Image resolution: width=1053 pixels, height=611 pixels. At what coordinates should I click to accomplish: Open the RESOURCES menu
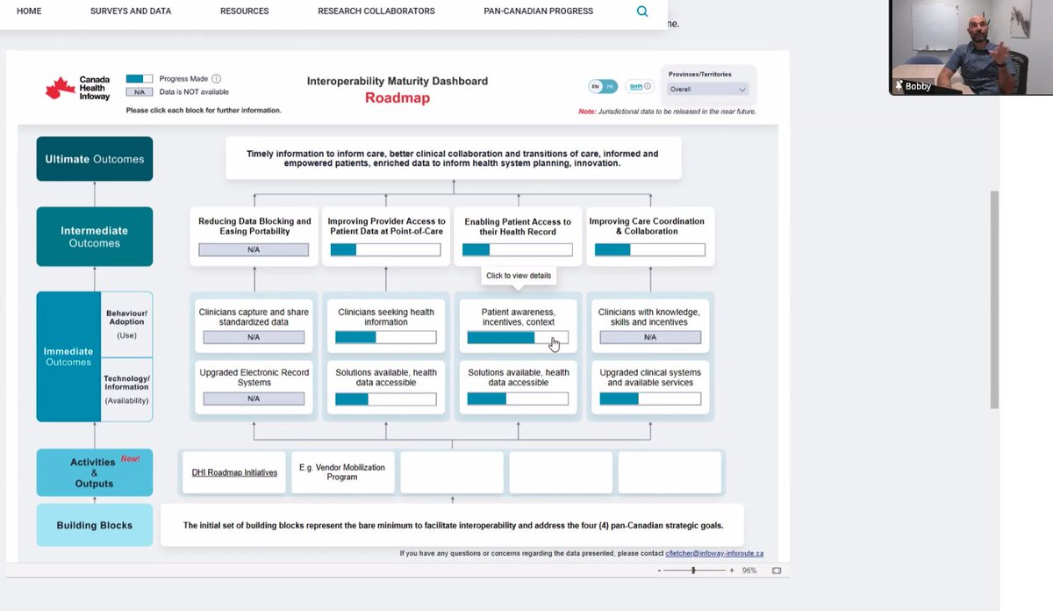pos(245,11)
